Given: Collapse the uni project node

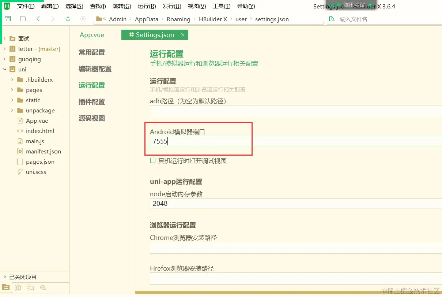Looking at the screenshot, I should click(5, 69).
